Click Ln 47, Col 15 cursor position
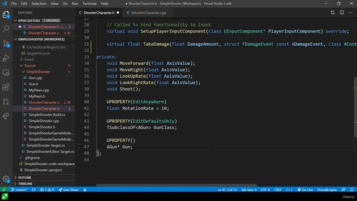Image resolution: width=357 pixels, height=201 pixels. (227, 190)
